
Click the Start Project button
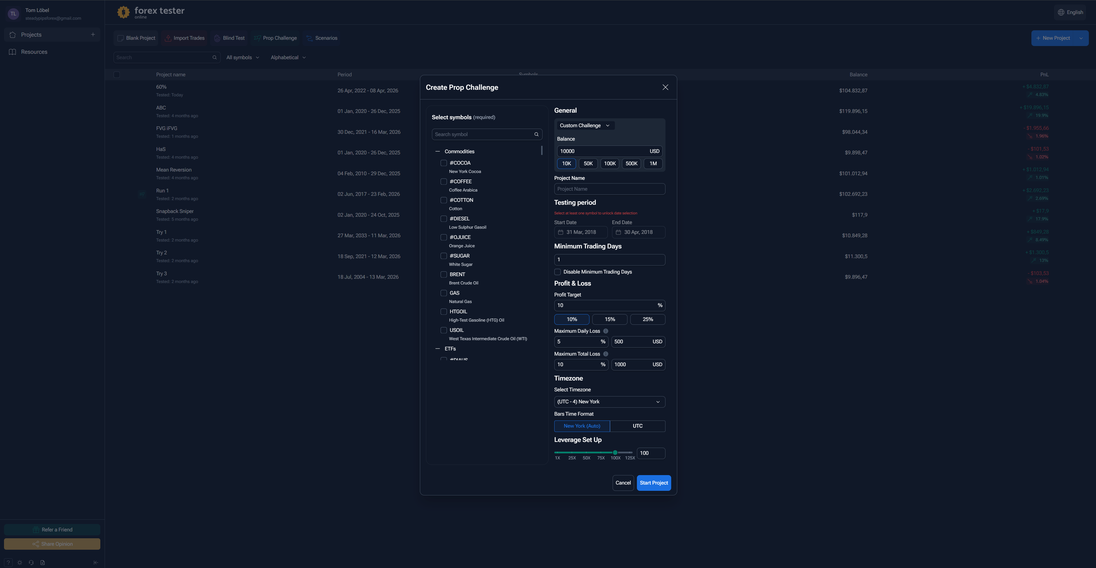pos(654,483)
